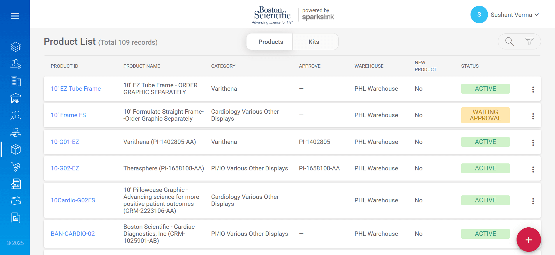This screenshot has width=555, height=255.
Task: Open the wallet icon in the sidebar
Action: 16,201
